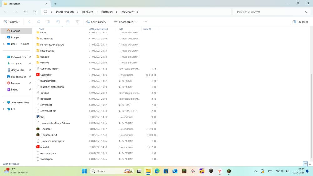Click the Paste clipboard icon
Screen dimensions: 313x176
[48, 22]
